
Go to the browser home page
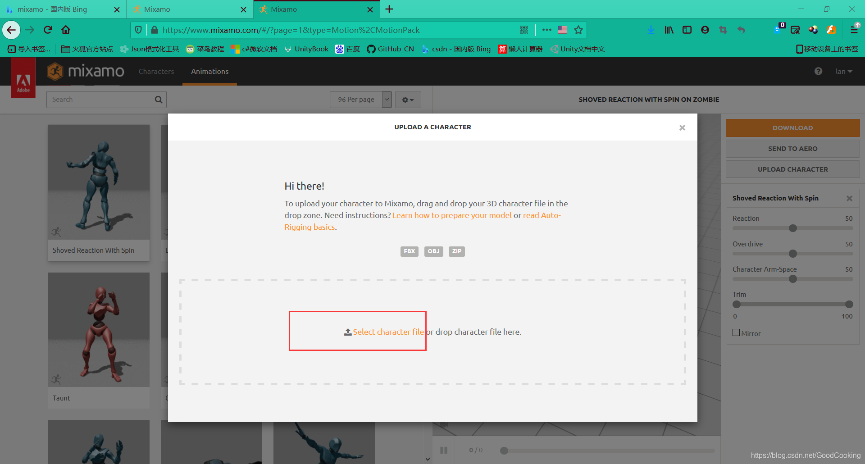coord(66,30)
